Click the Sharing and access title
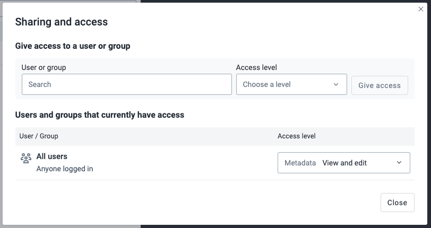 coord(62,22)
